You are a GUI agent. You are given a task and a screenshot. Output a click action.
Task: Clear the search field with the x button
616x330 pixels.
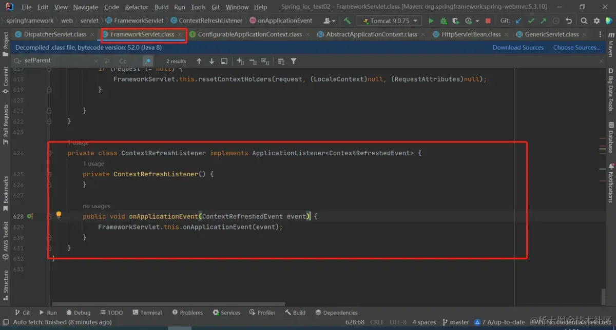coord(95,61)
